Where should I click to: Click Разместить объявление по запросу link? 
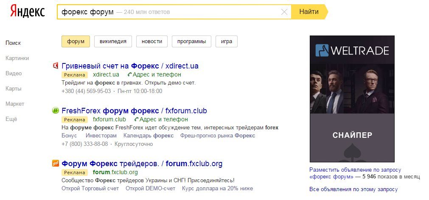(355, 170)
